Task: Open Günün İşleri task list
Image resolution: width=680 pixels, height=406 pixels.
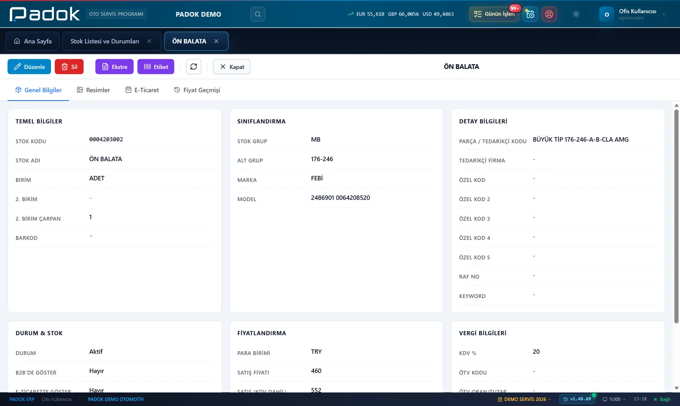Action: (494, 14)
